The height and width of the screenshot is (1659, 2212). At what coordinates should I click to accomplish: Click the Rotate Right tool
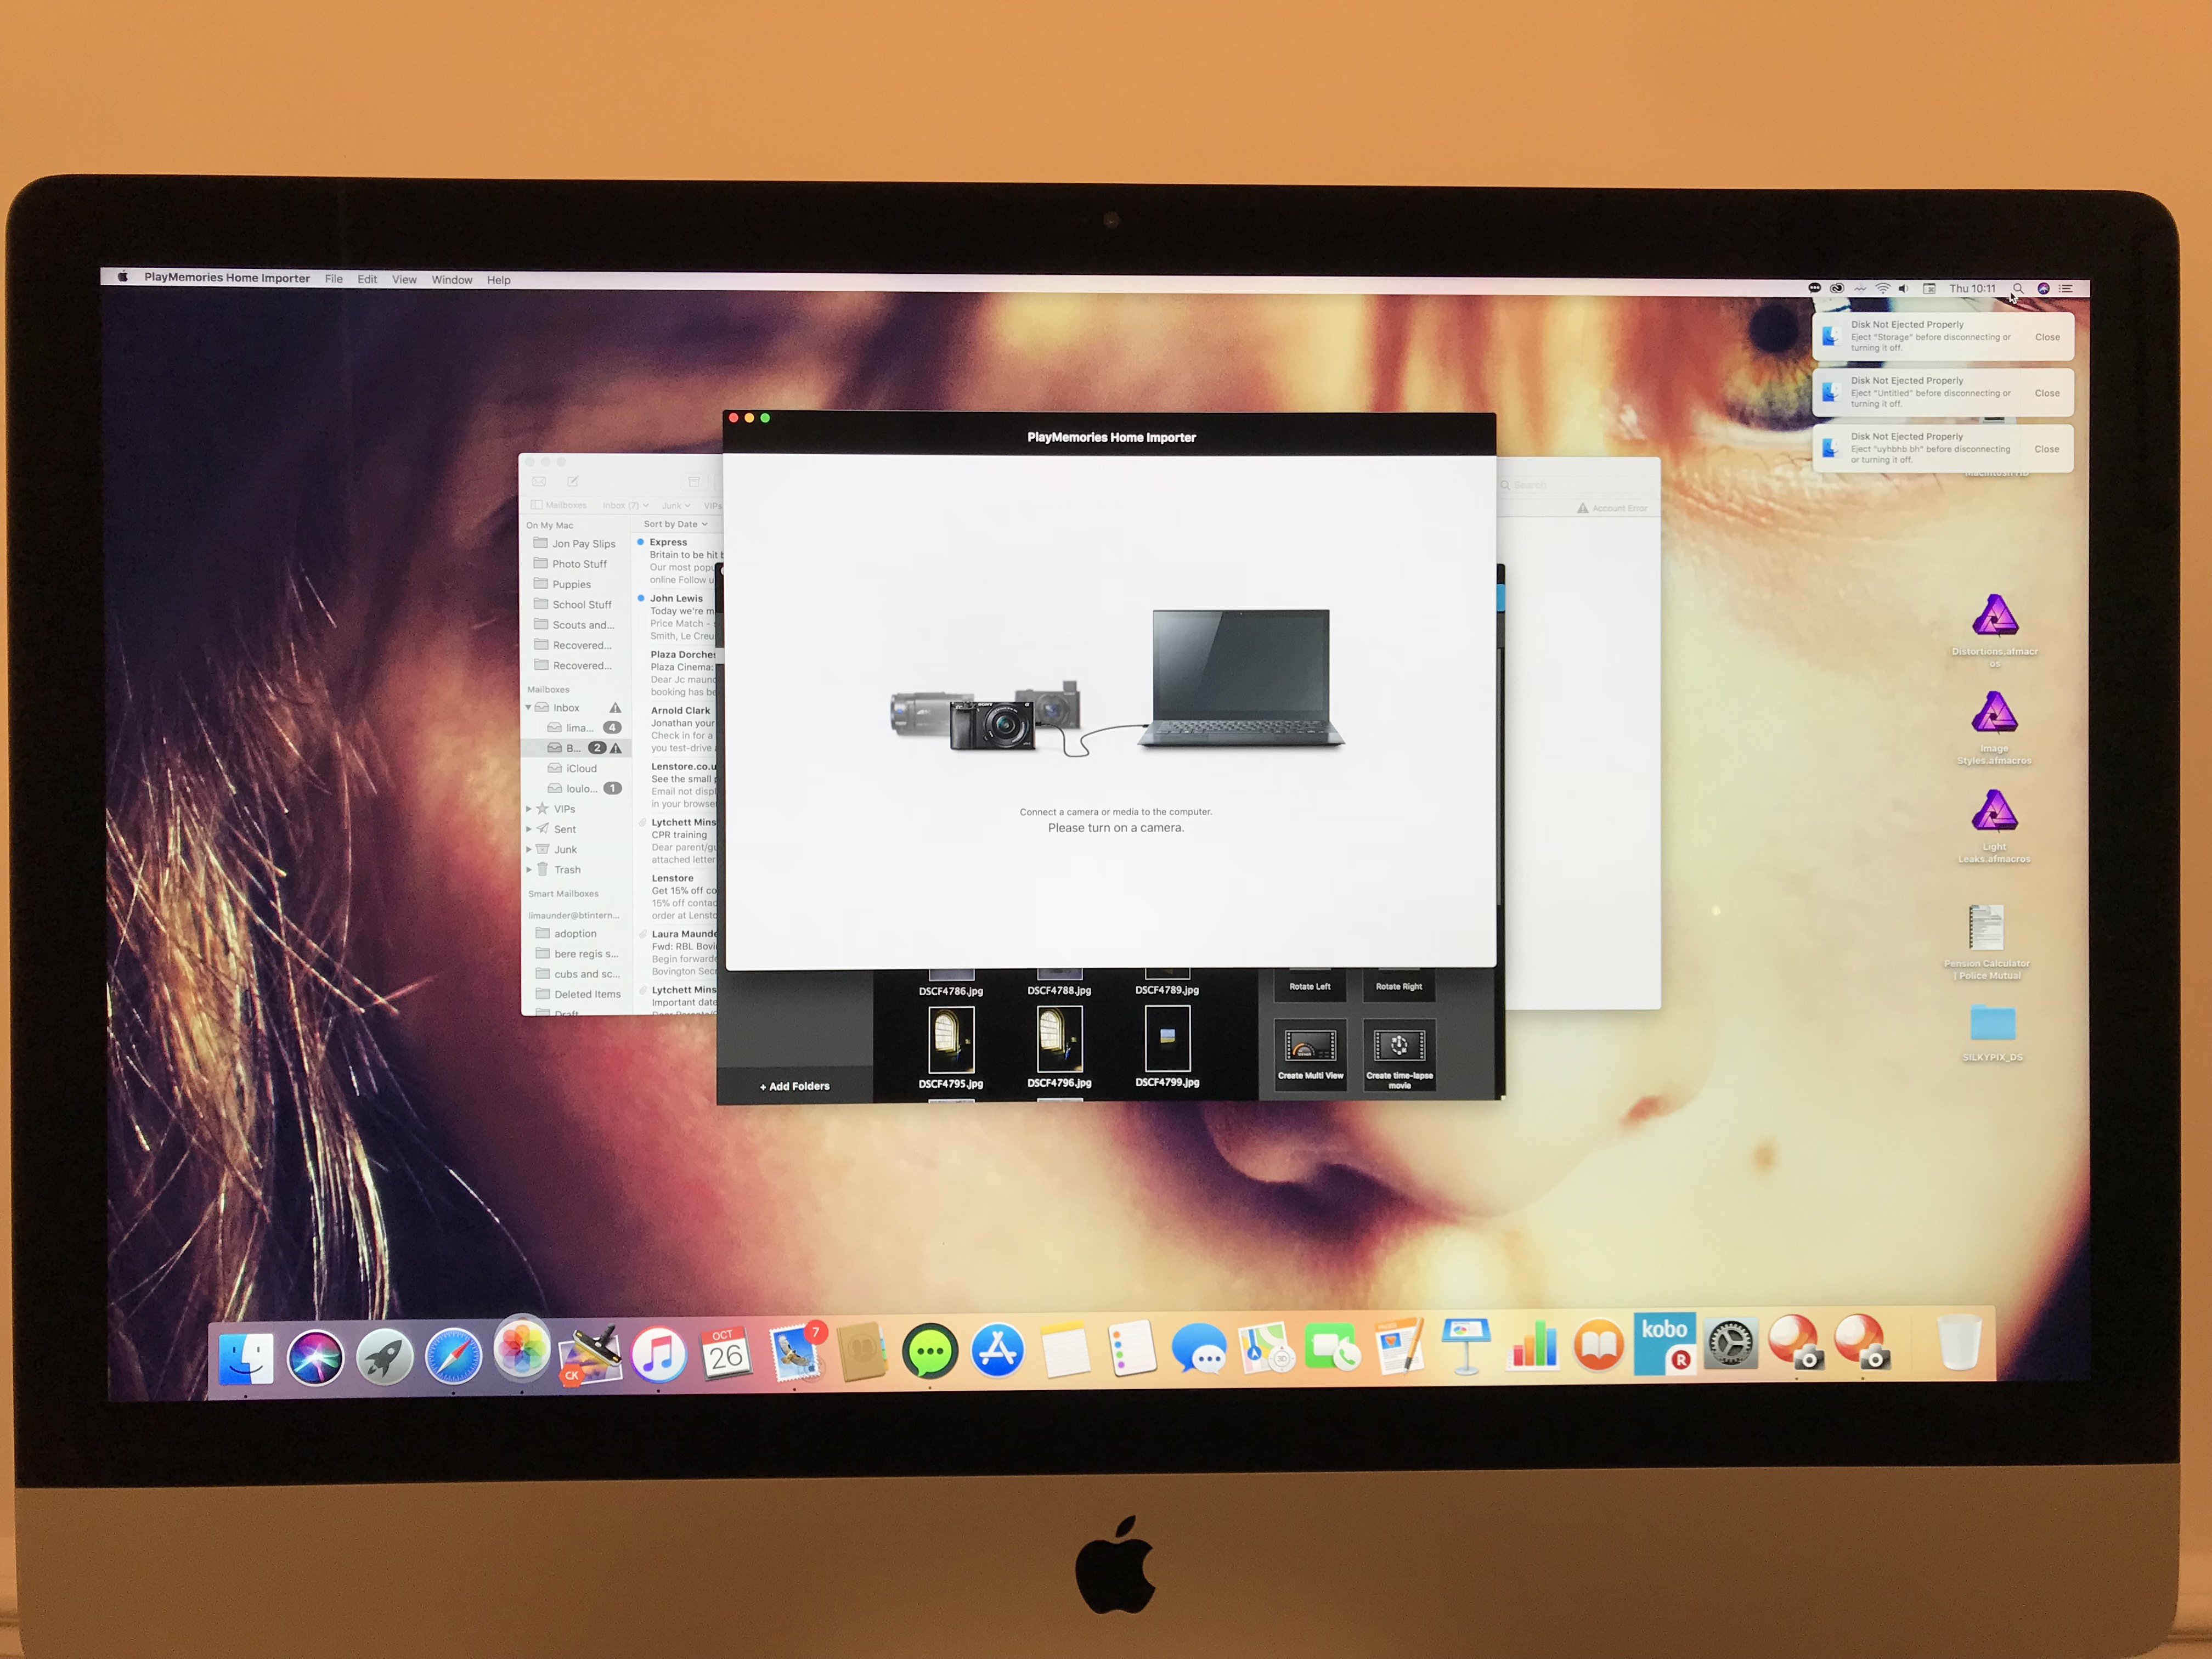(1398, 985)
